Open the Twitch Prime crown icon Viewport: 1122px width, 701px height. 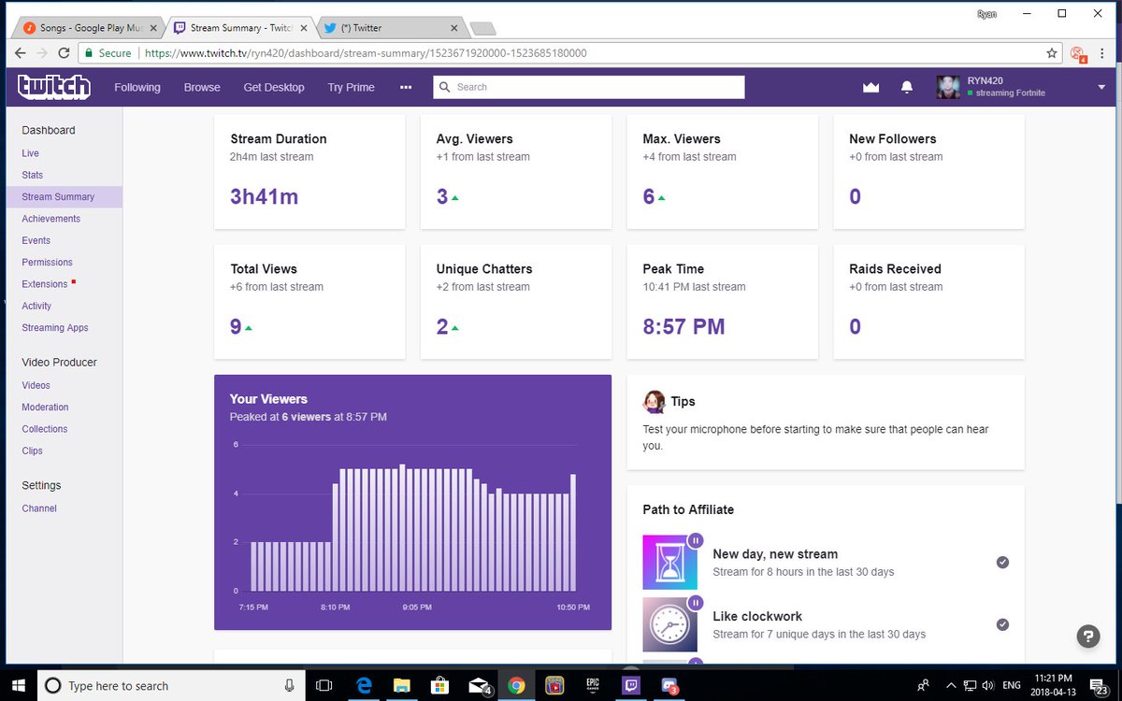870,86
